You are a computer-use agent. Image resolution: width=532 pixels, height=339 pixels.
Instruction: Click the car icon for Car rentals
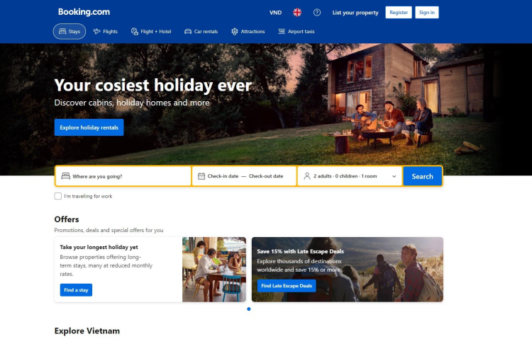pos(188,32)
